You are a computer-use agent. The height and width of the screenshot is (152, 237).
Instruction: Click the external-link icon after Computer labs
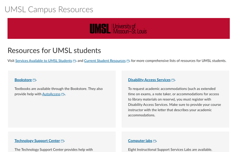point(155,141)
